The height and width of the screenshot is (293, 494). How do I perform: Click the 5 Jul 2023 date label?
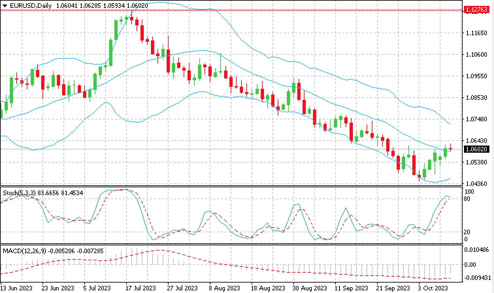[97, 288]
